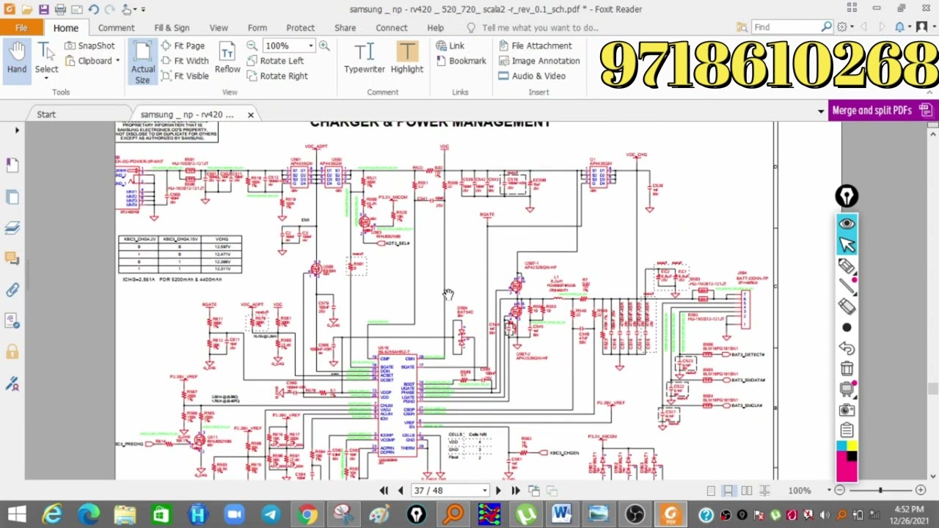Switch to the Comment ribbon tab

117,28
